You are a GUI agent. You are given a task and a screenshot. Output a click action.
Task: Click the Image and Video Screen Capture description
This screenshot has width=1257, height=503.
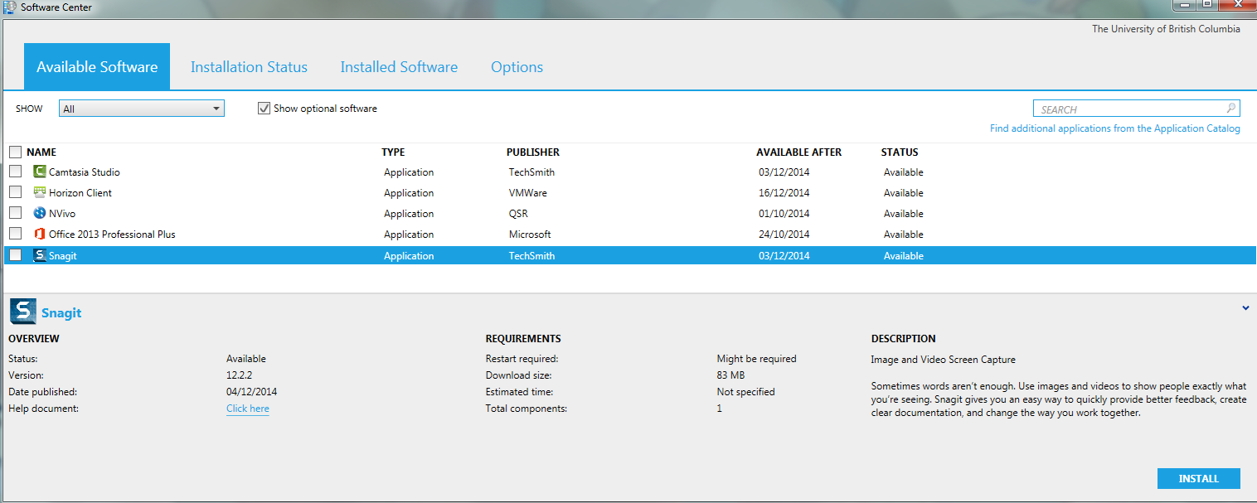943,360
